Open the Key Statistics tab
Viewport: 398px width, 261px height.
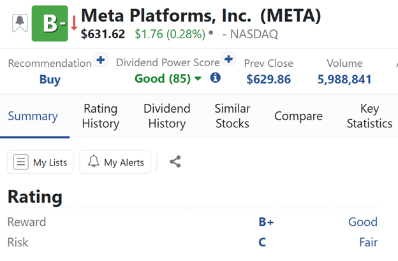(369, 116)
